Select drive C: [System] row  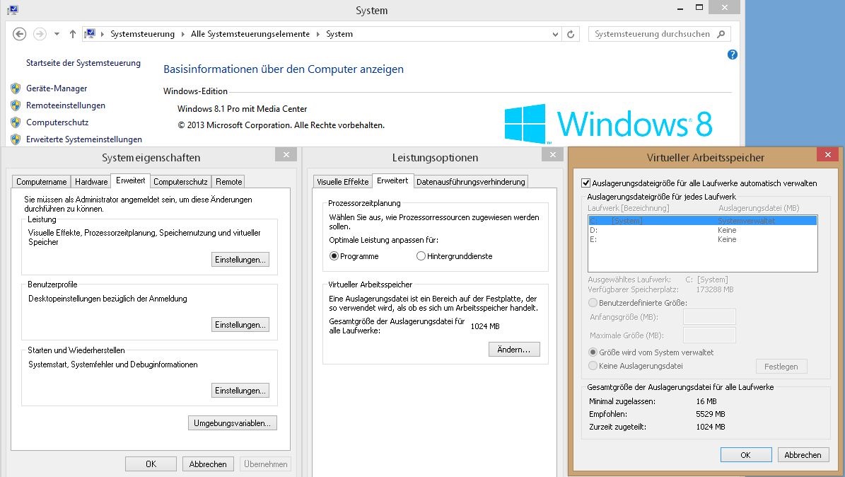coord(703,221)
